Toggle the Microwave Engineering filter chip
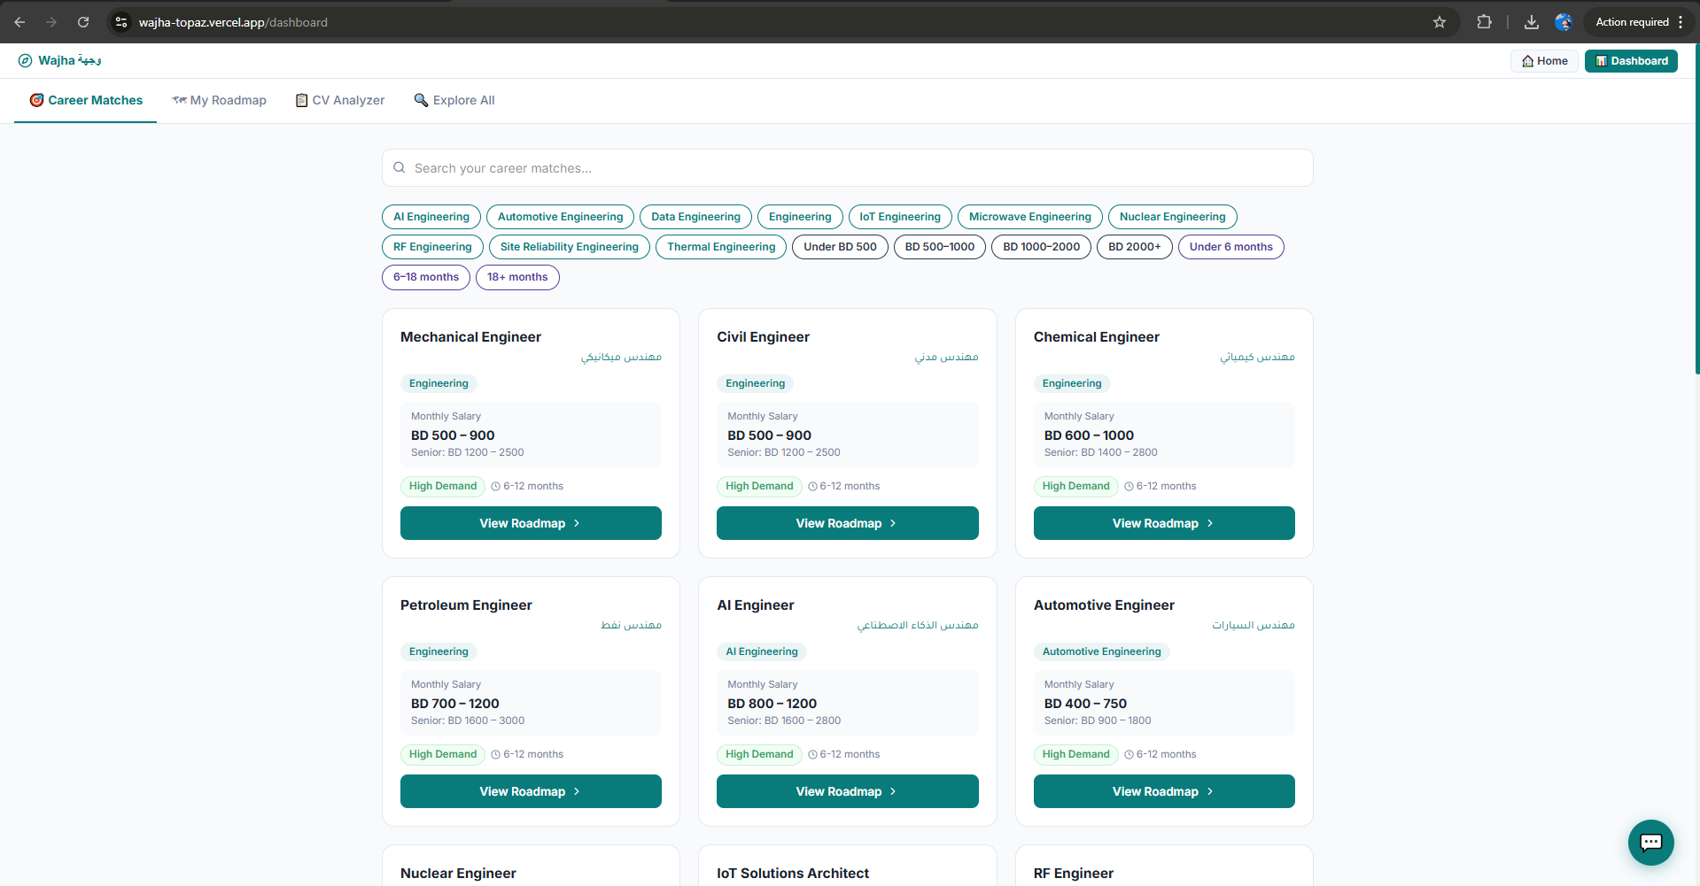The width and height of the screenshot is (1700, 886). (1030, 217)
